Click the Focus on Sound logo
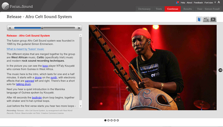The image size is (223, 127). (17, 6)
